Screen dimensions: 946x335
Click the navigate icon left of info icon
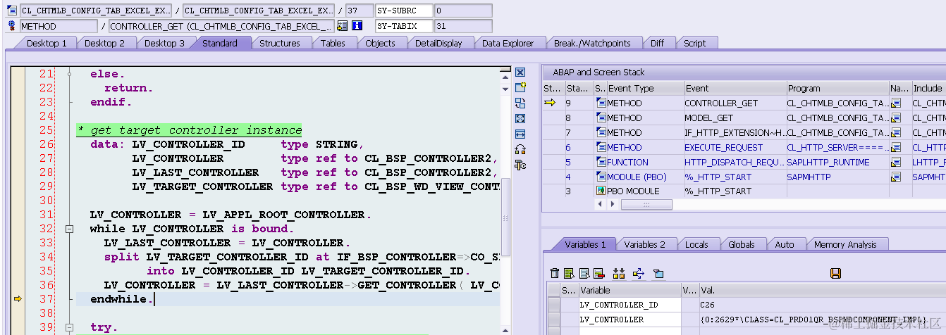coord(342,26)
